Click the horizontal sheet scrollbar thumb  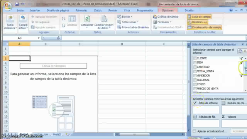(x=134, y=134)
